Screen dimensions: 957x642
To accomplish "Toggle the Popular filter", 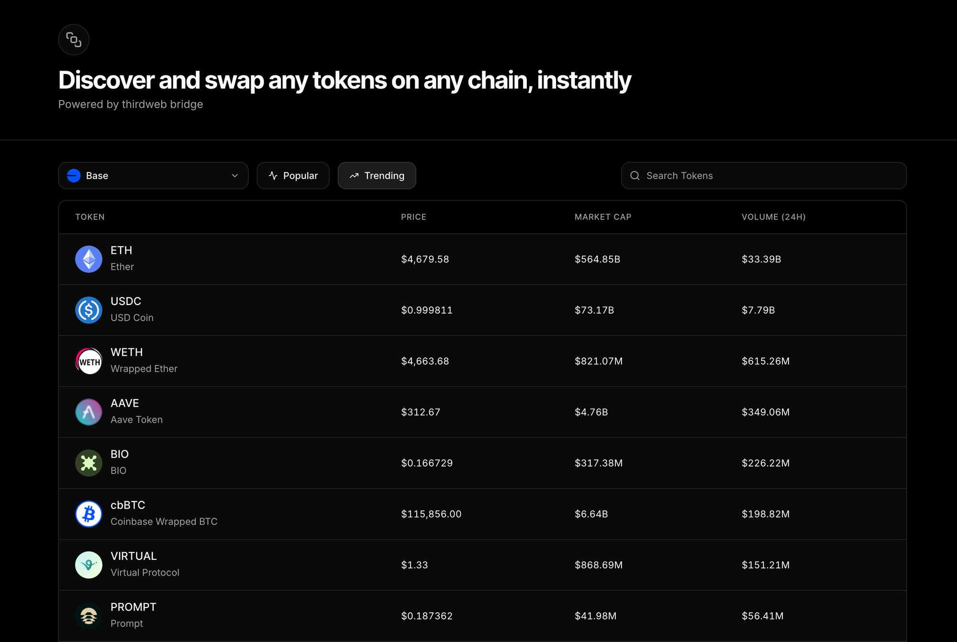I will tap(293, 175).
